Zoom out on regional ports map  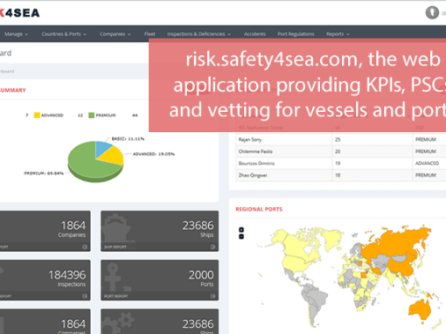pos(241,236)
